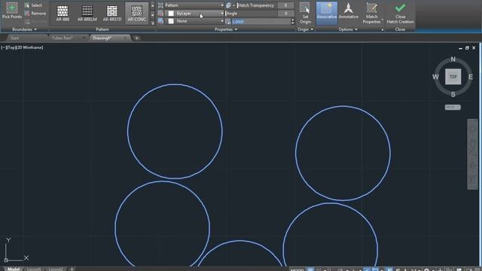The image size is (482, 271).
Task: Pick the AR-B88 hatch pattern
Action: tap(63, 14)
